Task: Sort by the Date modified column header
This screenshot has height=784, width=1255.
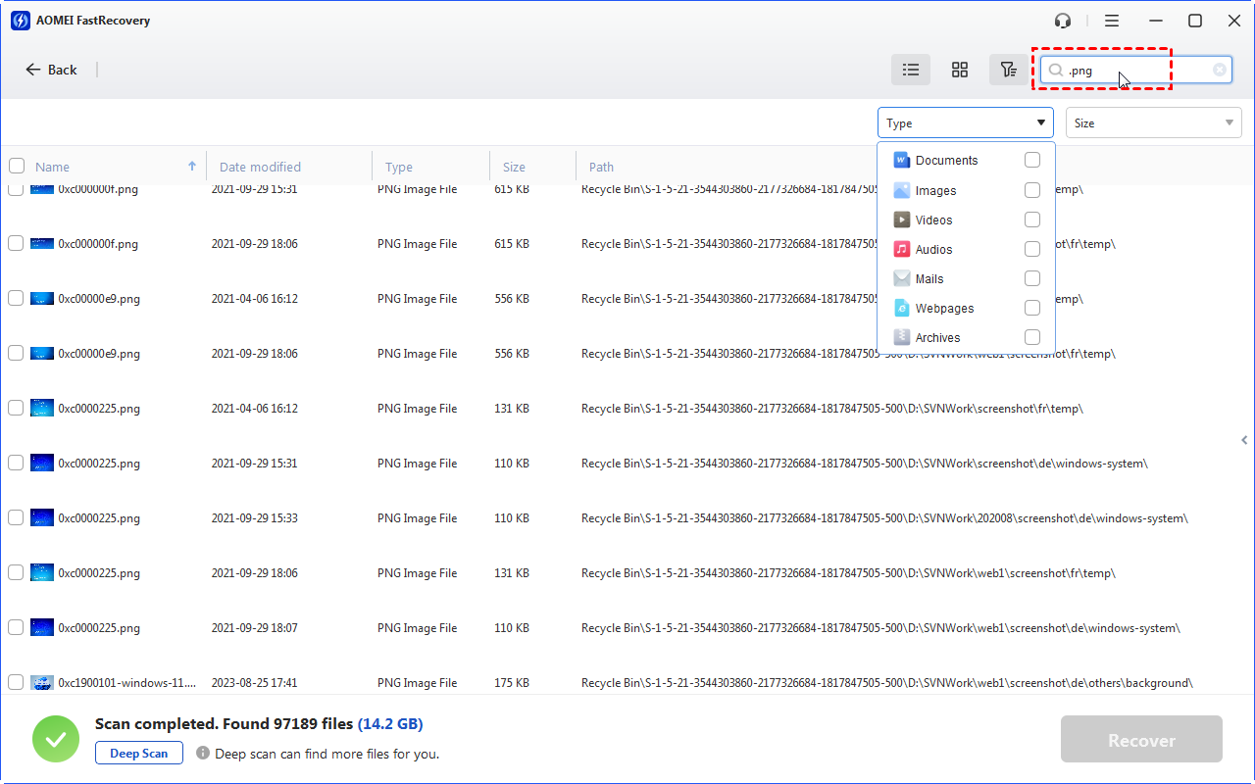Action: [260, 167]
